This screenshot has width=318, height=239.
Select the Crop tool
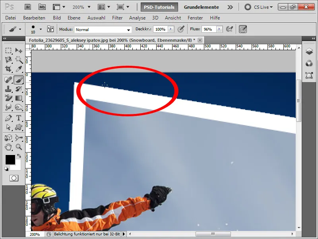click(x=8, y=69)
